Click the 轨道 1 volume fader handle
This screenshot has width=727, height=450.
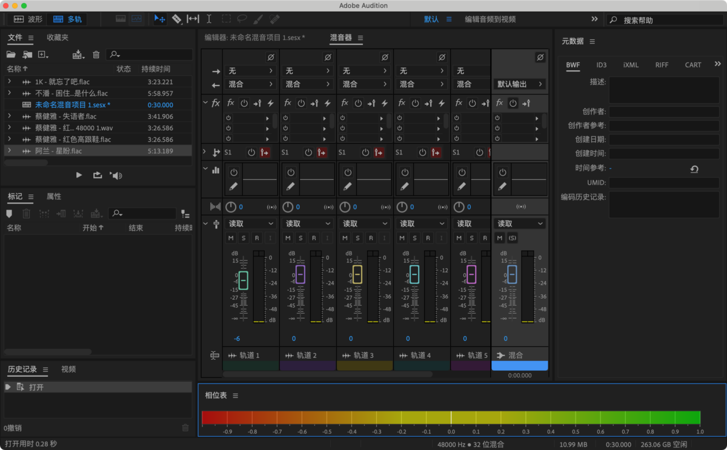pyautogui.click(x=243, y=281)
